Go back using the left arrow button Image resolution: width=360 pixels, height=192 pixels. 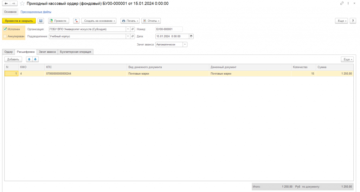coord(6,4)
